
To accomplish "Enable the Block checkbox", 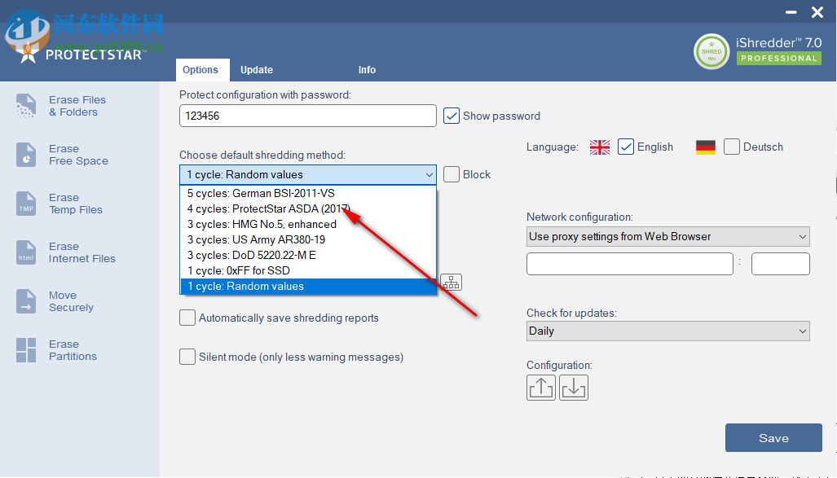I will pyautogui.click(x=451, y=174).
